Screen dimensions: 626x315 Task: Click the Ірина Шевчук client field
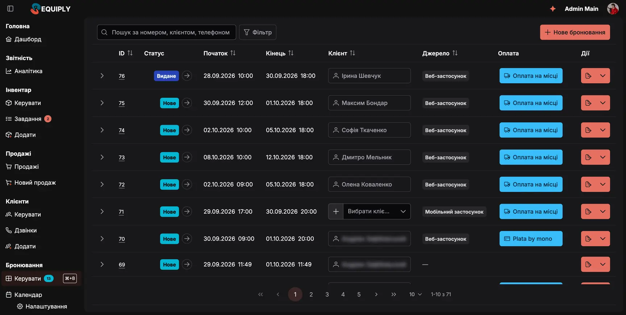click(370, 76)
